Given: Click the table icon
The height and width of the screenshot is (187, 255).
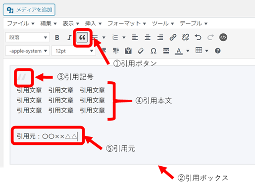Looking at the screenshot, I should coord(199,50).
